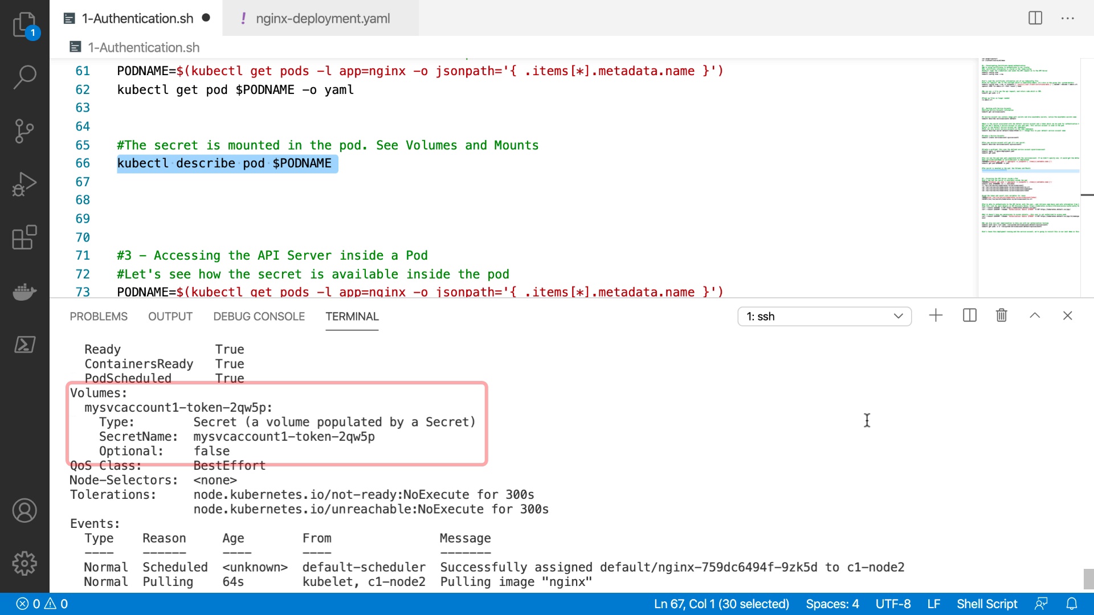Click the more actions ellipsis icon
Screen dimensions: 1094x615
pos(1068,18)
